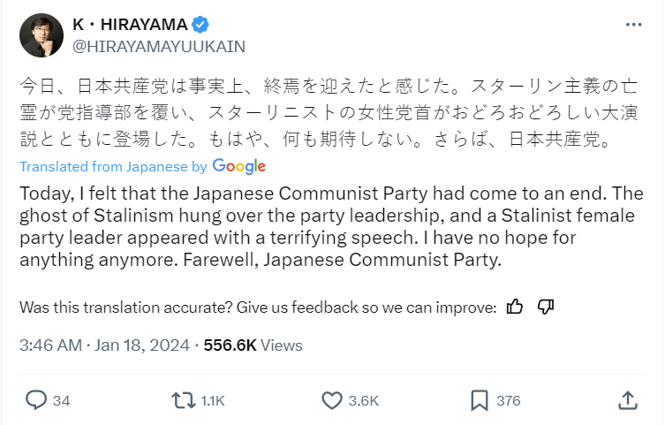Click the 1.1K reposts count
The image size is (665, 425).
(x=213, y=401)
